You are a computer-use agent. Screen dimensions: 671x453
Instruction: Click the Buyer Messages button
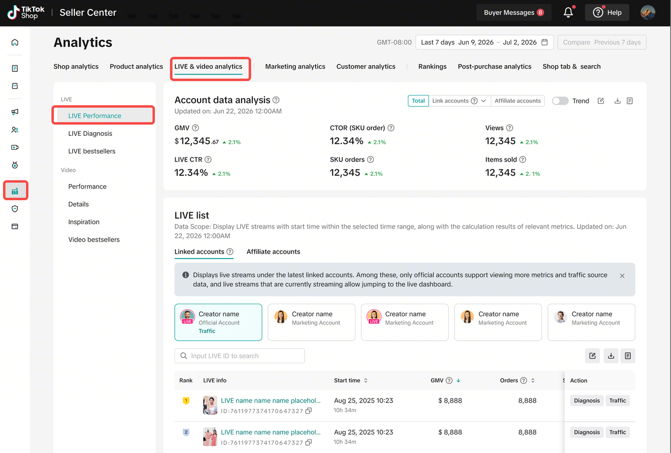(513, 13)
